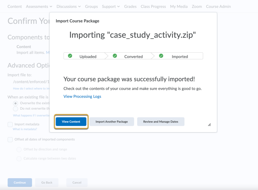Expand the Discussions dropdown menu

coord(69,6)
